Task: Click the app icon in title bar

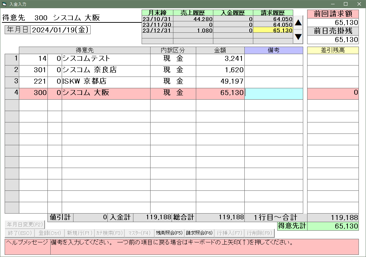Action: pyautogui.click(x=4, y=4)
